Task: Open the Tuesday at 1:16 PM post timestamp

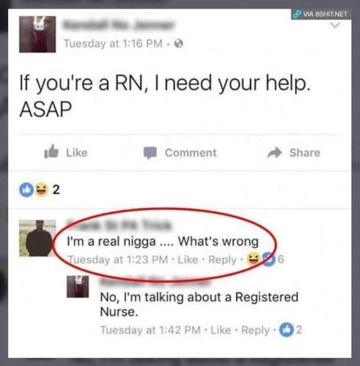Action: [x=113, y=44]
